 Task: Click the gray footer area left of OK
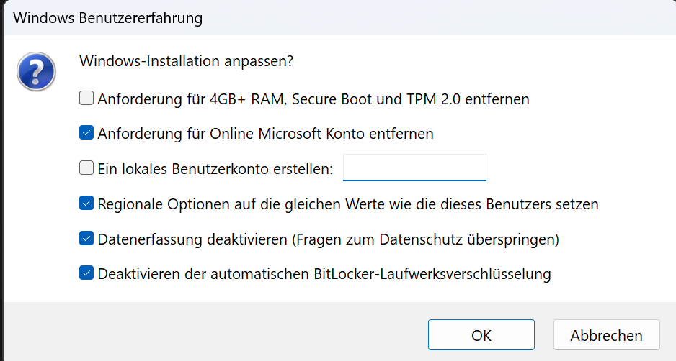215,332
